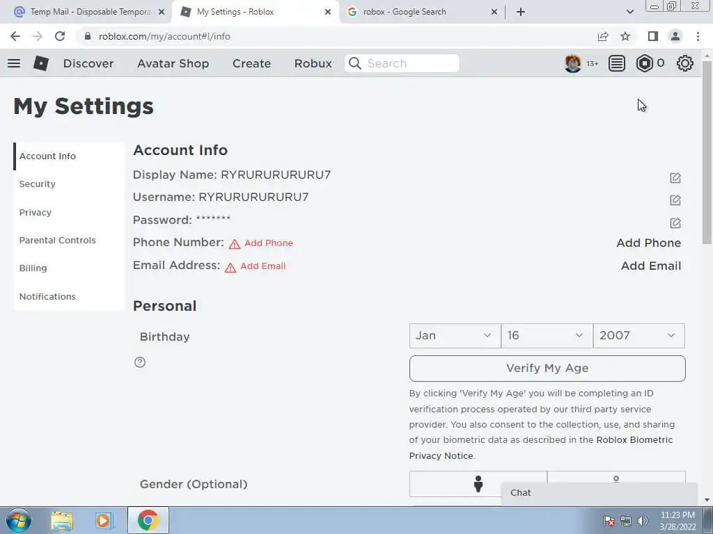713x534 pixels.
Task: Open the Notifications settings section
Action: pos(47,296)
